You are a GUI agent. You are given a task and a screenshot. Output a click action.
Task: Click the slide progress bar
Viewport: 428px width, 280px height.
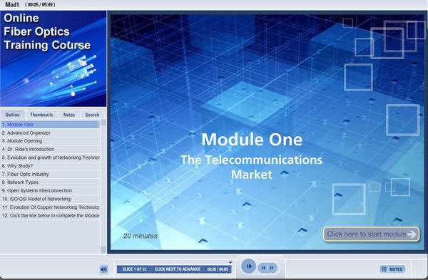pos(174,269)
